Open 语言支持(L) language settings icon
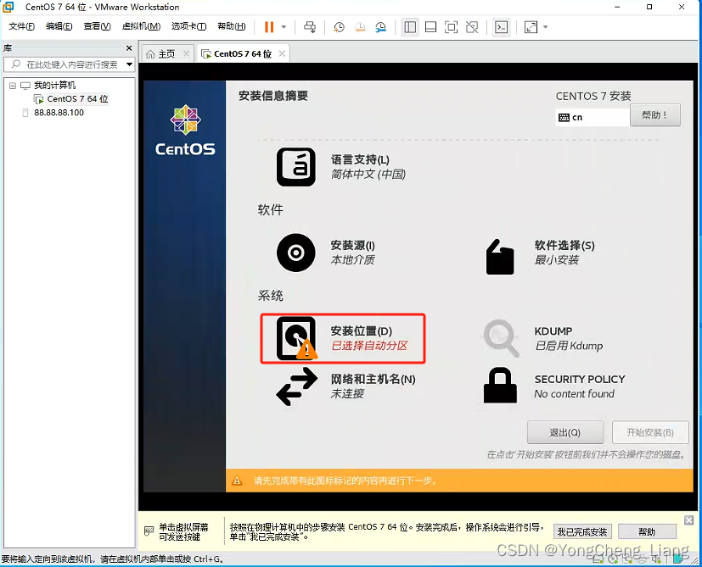 tap(295, 167)
